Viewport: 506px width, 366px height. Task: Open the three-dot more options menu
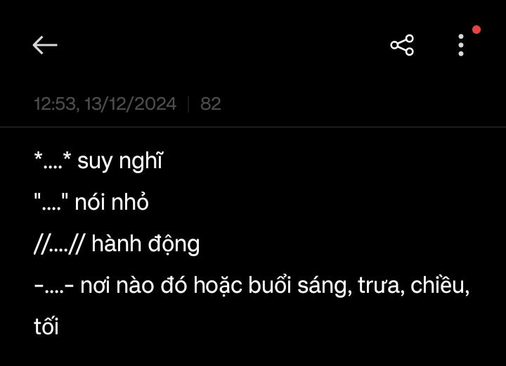coord(461,45)
